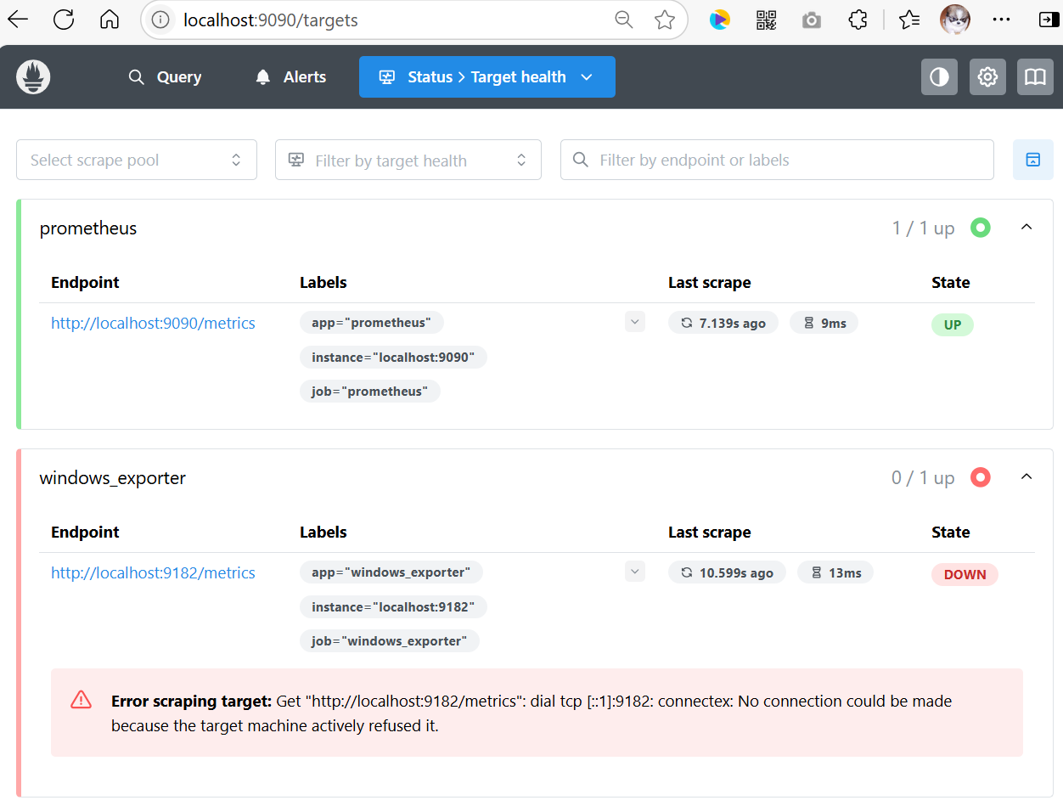Expand labels for localhost:9090 target

click(x=635, y=322)
